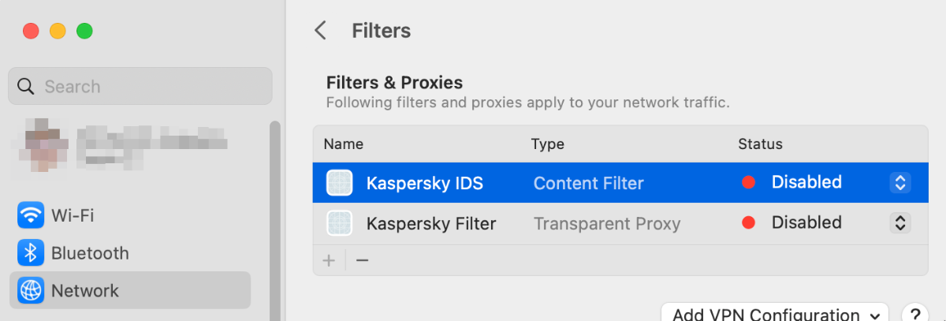Click the red status dot for Kaspersky Filter

(748, 223)
